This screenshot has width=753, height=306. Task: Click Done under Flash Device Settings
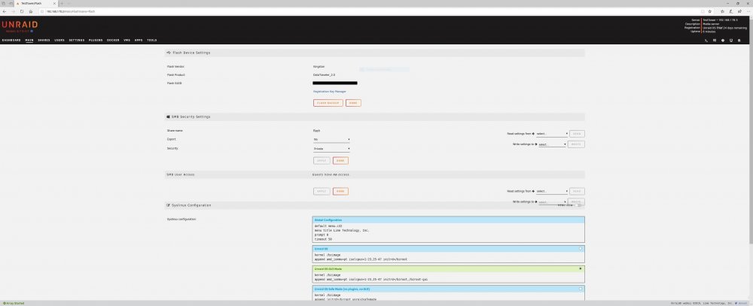click(x=353, y=103)
